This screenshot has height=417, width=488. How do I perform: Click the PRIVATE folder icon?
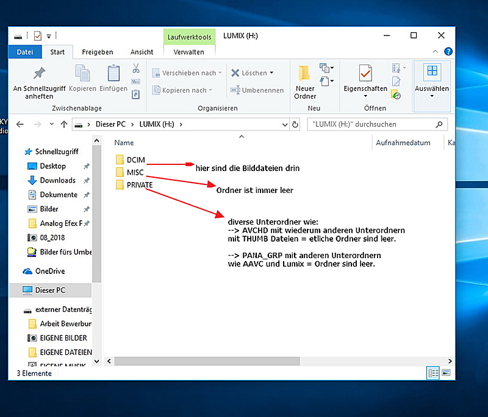click(x=120, y=184)
